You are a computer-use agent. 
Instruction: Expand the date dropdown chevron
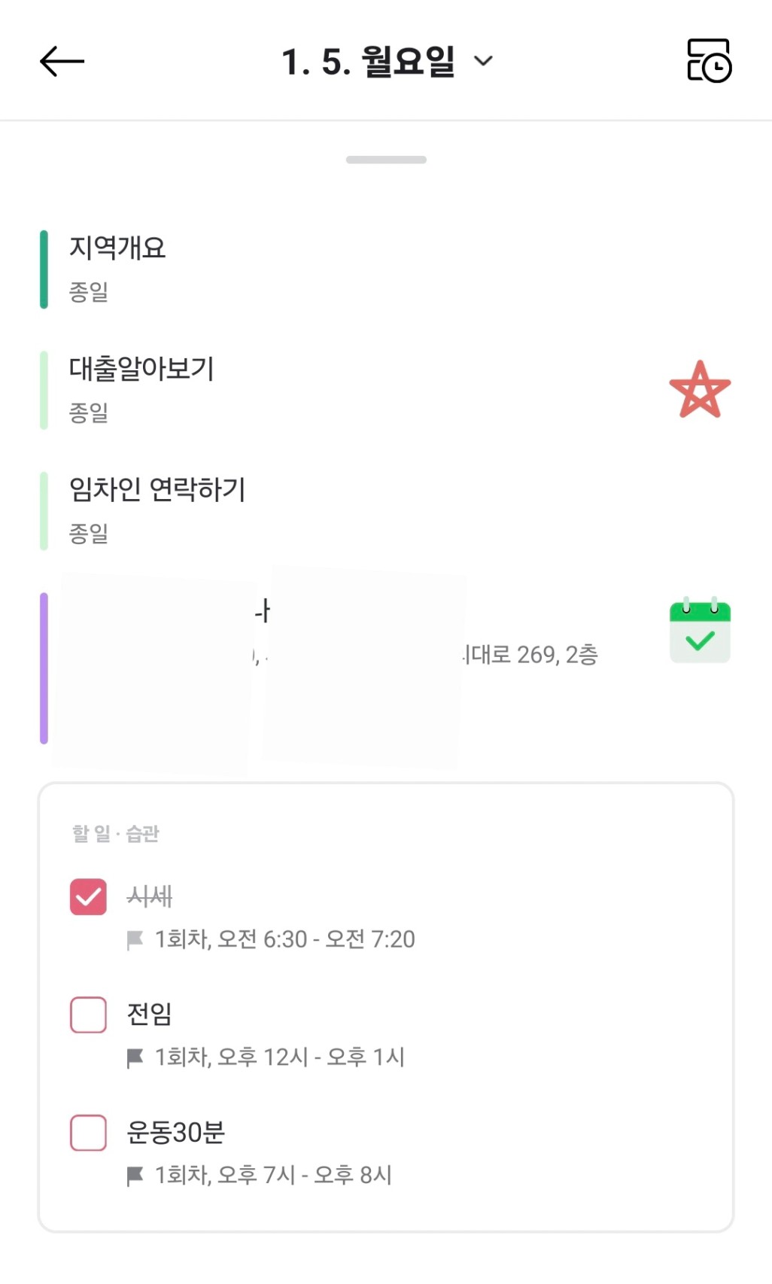point(484,61)
